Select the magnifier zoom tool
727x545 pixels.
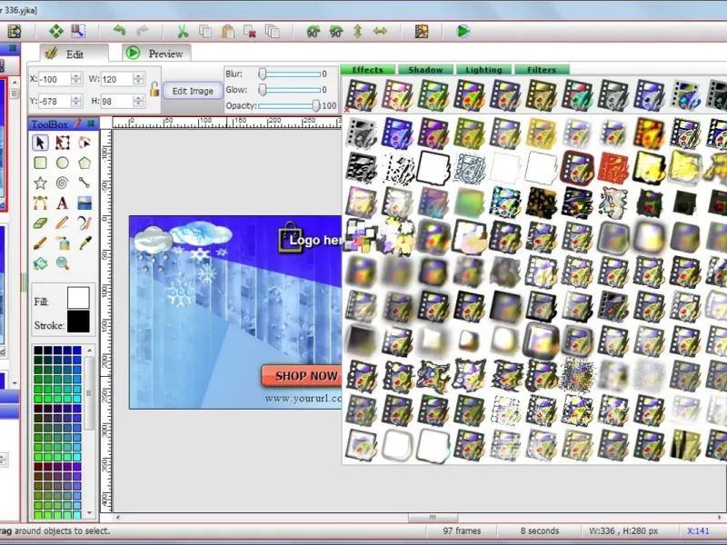pos(63,263)
